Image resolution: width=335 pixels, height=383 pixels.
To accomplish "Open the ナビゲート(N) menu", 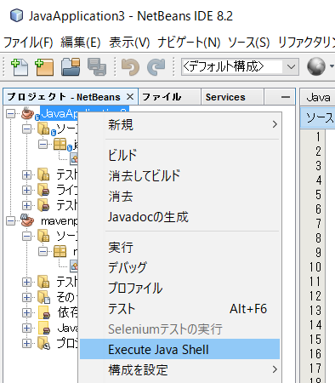I will pos(189,43).
